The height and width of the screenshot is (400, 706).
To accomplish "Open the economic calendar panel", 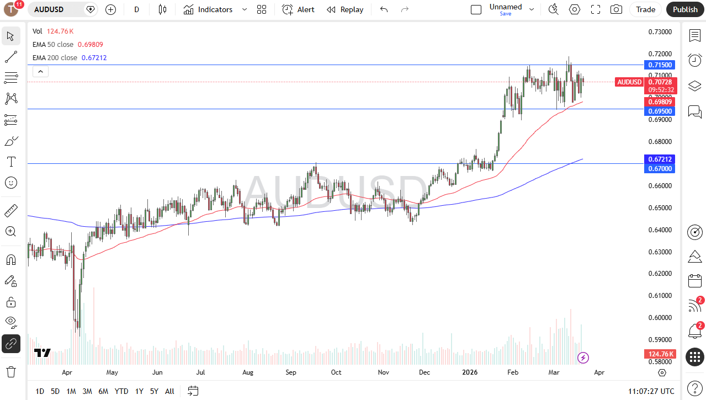I will click(x=694, y=281).
